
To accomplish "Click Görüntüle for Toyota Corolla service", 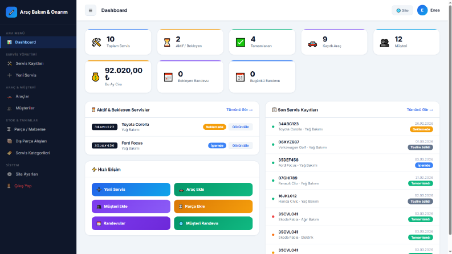I will [241, 127].
